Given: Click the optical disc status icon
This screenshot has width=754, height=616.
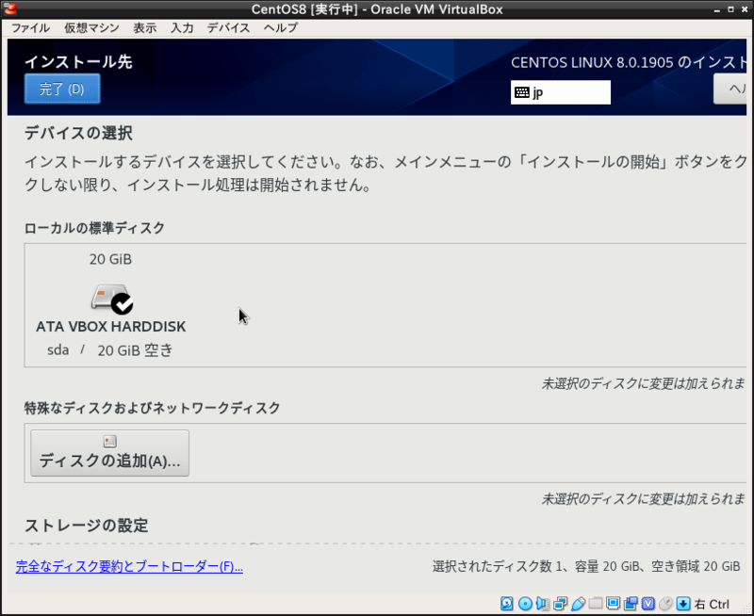Looking at the screenshot, I should click(x=525, y=604).
